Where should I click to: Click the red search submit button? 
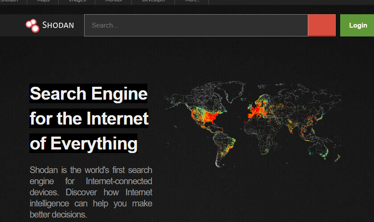322,25
